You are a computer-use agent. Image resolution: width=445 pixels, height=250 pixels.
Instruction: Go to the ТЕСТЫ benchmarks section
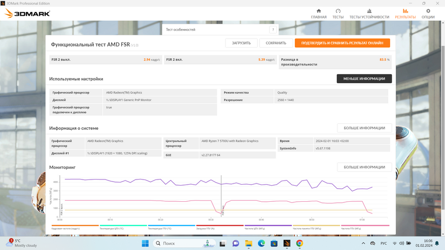tap(338, 14)
